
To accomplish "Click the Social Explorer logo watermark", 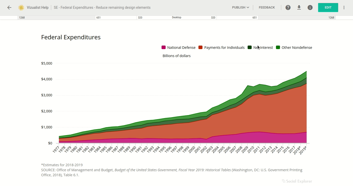I will click(297, 181).
